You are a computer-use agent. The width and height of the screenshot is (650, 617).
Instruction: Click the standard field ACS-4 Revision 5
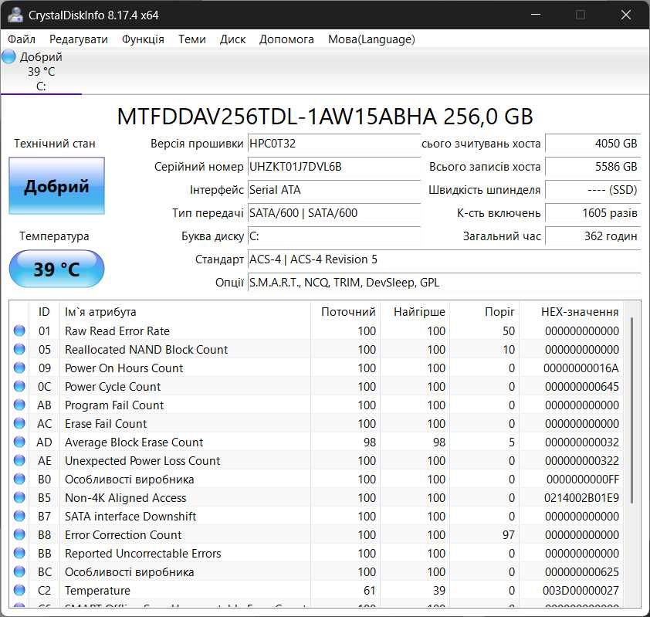[x=445, y=259]
